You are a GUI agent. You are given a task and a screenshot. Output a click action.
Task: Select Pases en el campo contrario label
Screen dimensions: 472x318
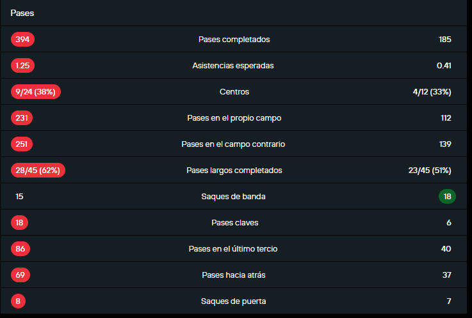tap(233, 144)
